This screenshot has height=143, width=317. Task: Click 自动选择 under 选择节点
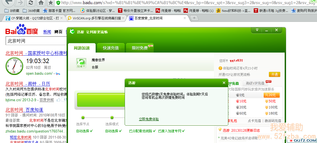click(x=84, y=131)
